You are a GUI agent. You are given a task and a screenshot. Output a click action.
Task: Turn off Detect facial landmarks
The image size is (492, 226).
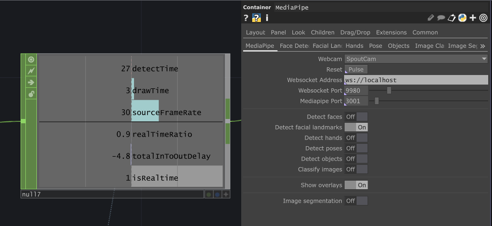[356, 127]
